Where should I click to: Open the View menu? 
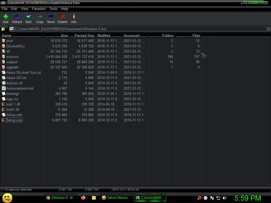pyautogui.click(x=25, y=9)
